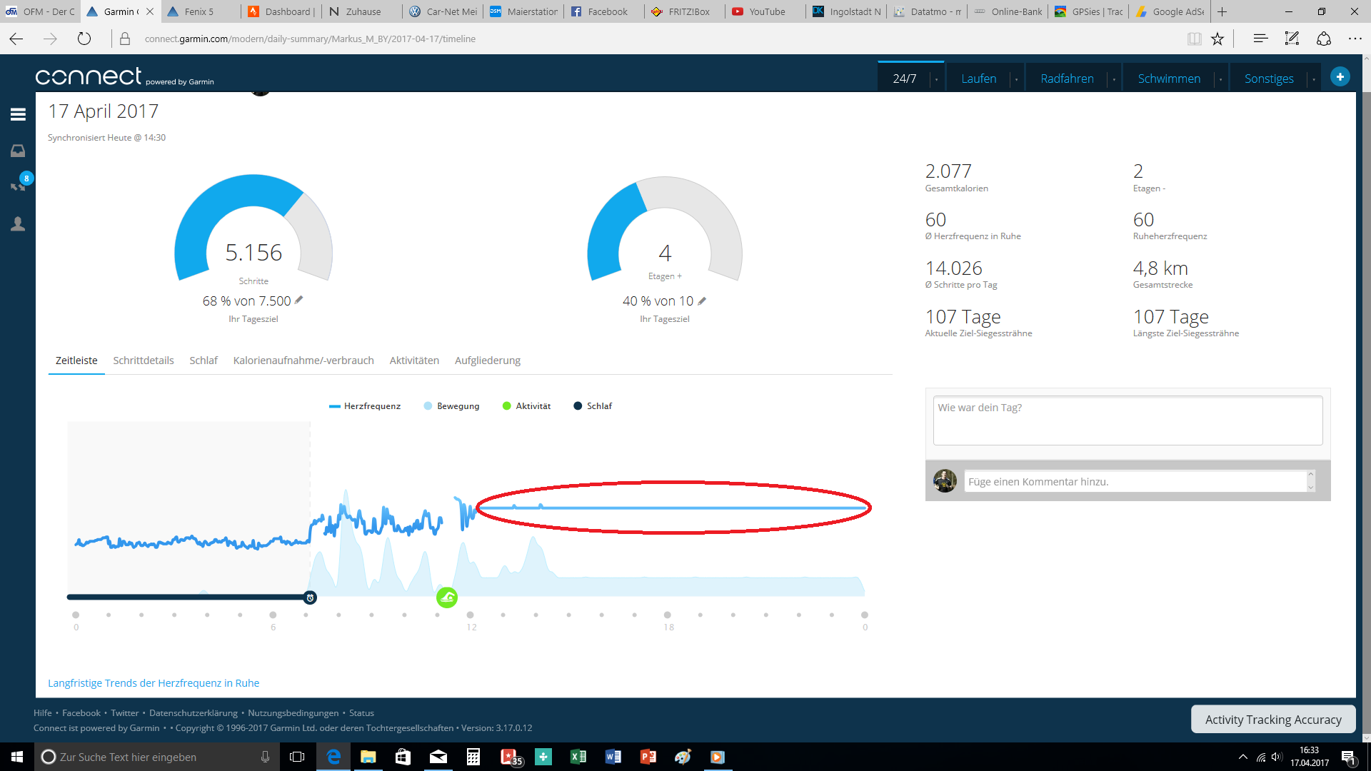
Task: Switch to the Aufgliederung tab
Action: coord(487,361)
